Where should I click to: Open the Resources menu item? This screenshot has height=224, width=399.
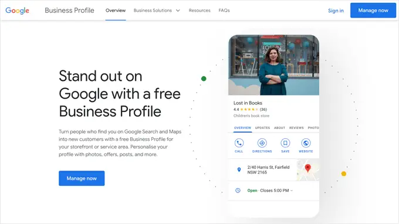[x=199, y=11]
